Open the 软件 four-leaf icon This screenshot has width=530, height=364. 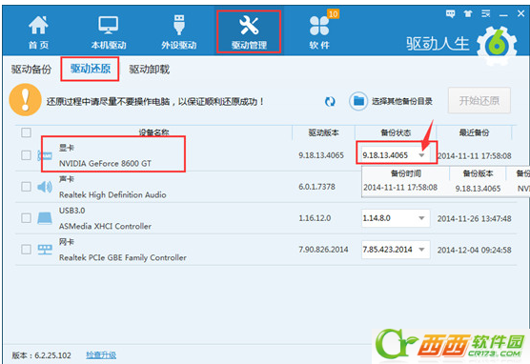click(319, 26)
